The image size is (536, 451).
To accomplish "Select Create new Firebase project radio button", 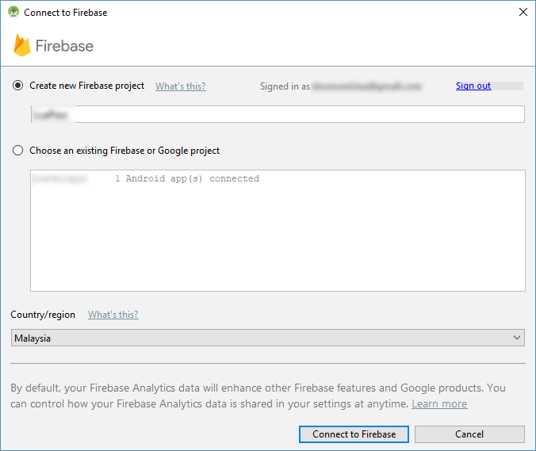I will 17,86.
